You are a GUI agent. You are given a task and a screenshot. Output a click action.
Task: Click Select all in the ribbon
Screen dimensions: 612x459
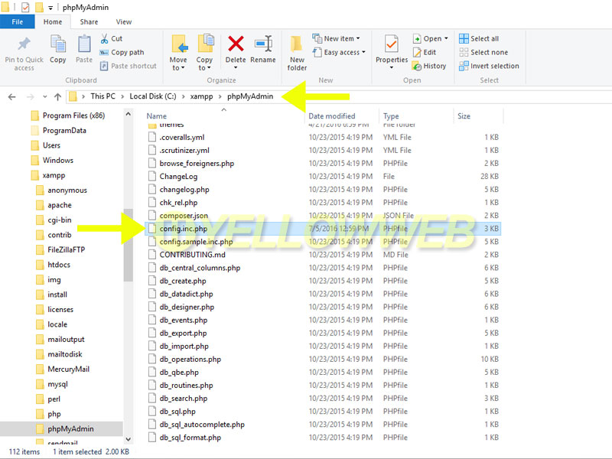pyautogui.click(x=479, y=38)
